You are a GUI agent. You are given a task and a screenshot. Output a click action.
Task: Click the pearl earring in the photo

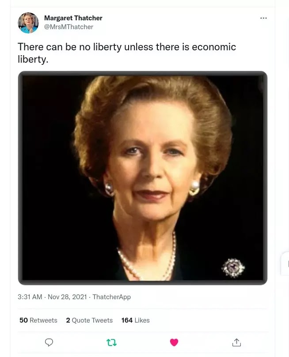(195, 188)
